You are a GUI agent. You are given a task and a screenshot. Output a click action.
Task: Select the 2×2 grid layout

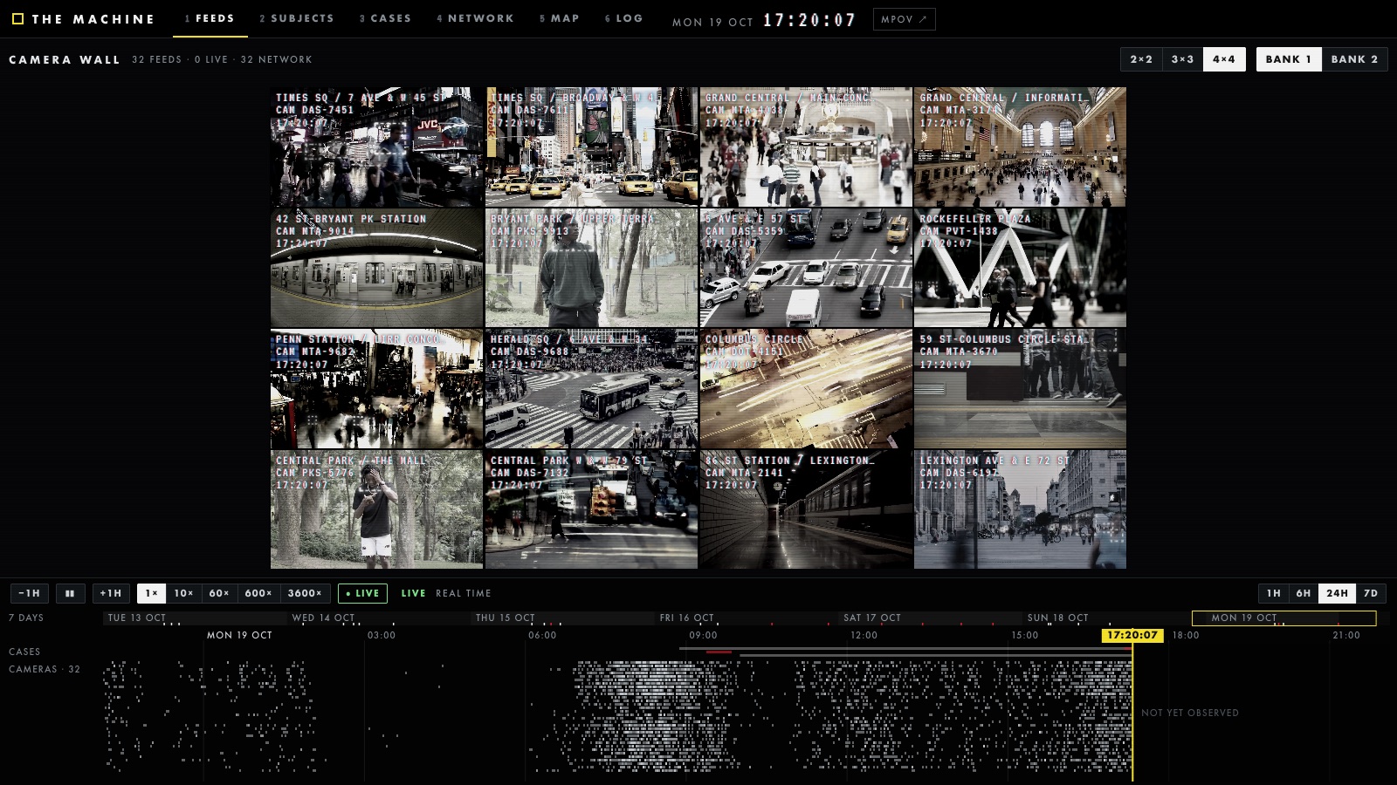[x=1141, y=59]
